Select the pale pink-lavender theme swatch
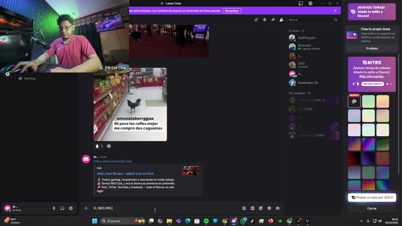402x226 pixels. [354, 130]
